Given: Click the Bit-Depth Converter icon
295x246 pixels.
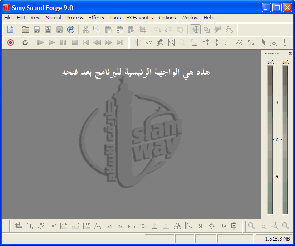Looking at the screenshot, I should click(29, 226).
